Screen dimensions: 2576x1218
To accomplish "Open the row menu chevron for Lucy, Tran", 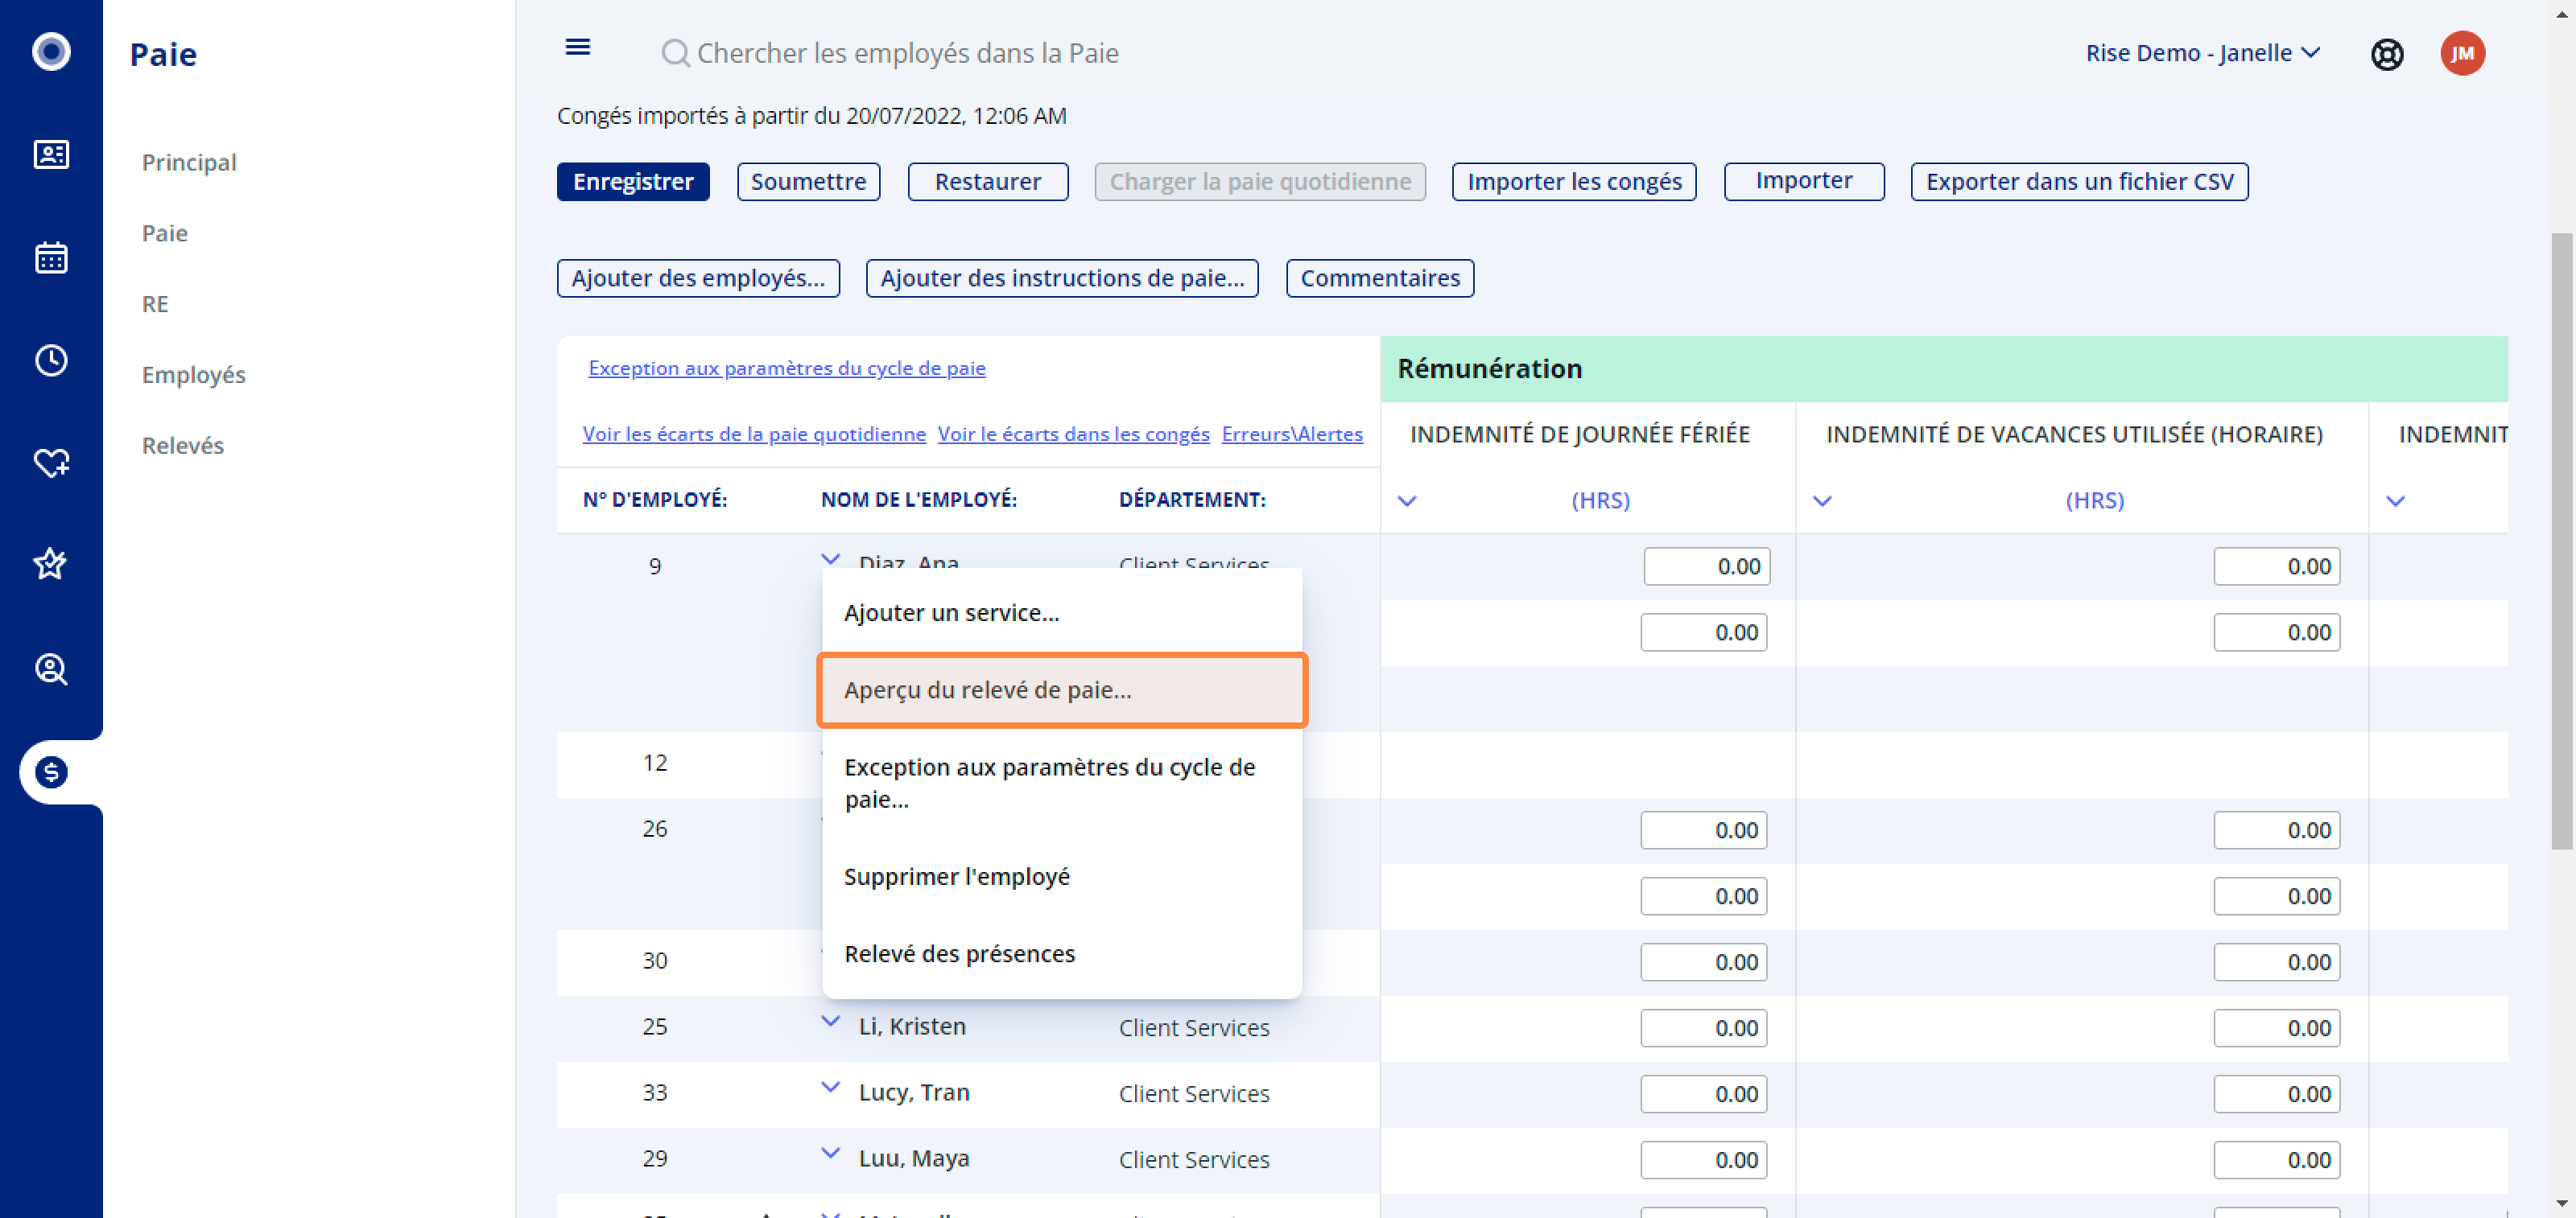I will coord(830,1087).
